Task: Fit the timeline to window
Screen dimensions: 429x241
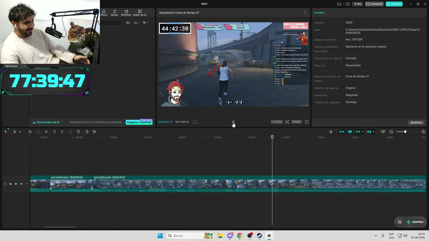Action: click(383, 132)
